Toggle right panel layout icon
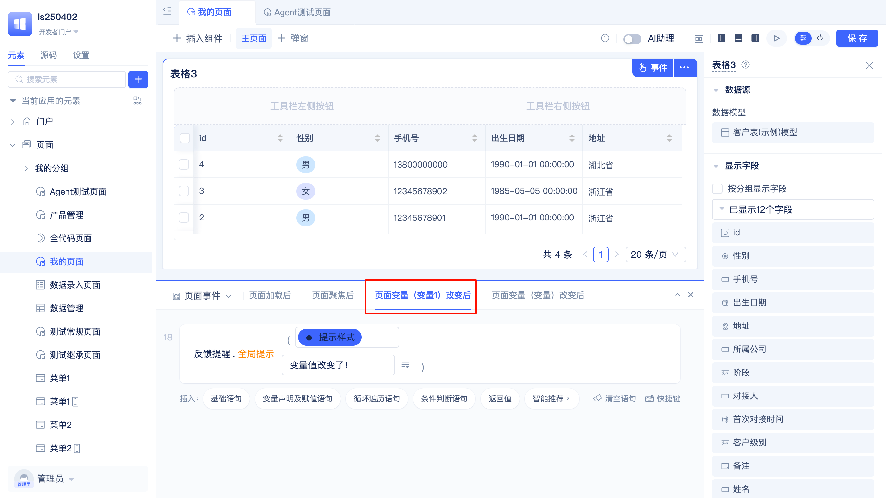This screenshot has height=498, width=886. tap(755, 38)
